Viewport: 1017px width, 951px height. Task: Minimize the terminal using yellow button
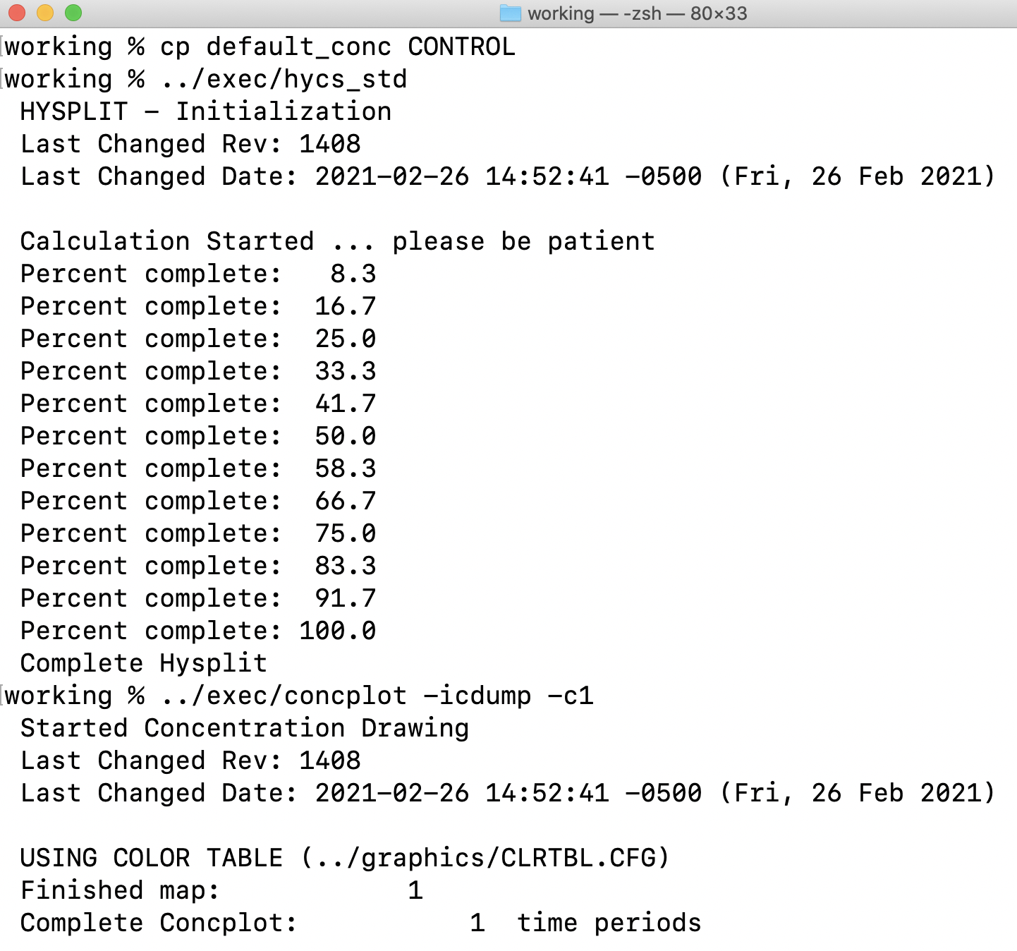coord(45,13)
